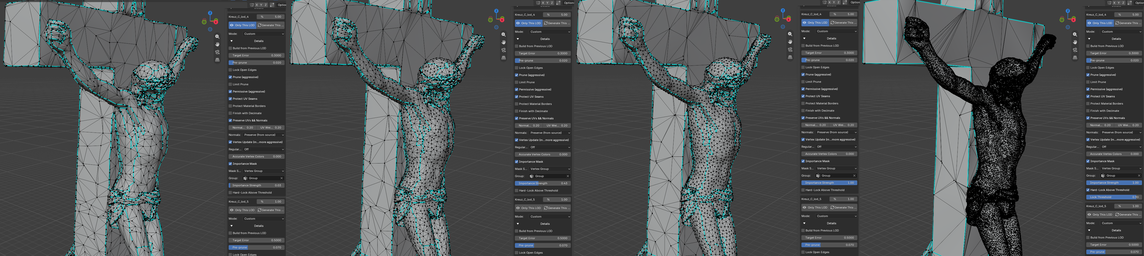
Task: Click the zoom magnifier icon in leftmost viewport
Action: pos(217,37)
